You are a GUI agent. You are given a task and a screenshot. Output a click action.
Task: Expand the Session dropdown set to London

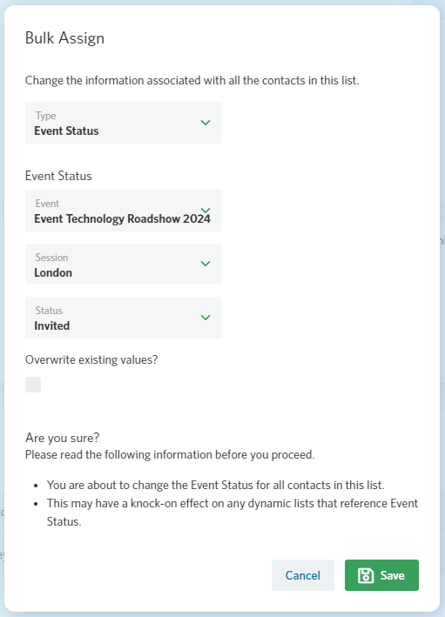coord(124,264)
